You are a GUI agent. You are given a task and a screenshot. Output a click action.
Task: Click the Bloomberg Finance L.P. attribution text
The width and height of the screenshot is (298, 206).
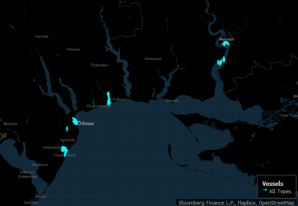pyautogui.click(x=208, y=203)
